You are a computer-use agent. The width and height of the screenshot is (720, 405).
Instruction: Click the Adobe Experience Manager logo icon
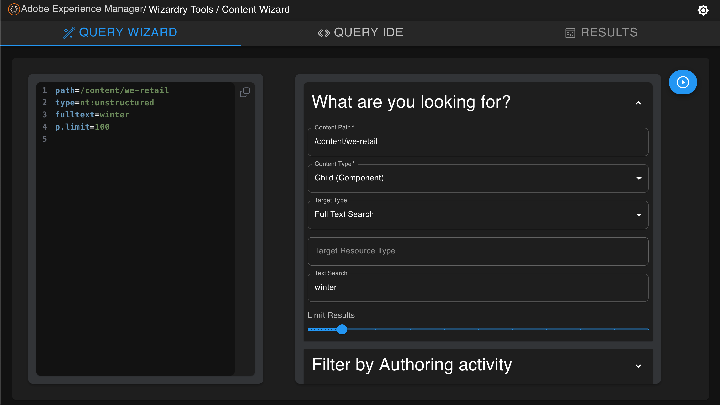click(x=14, y=10)
